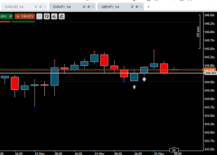Open the market sentiment pie icon
Image resolution: width=217 pixels, height=155 pixels.
click(x=54, y=16)
